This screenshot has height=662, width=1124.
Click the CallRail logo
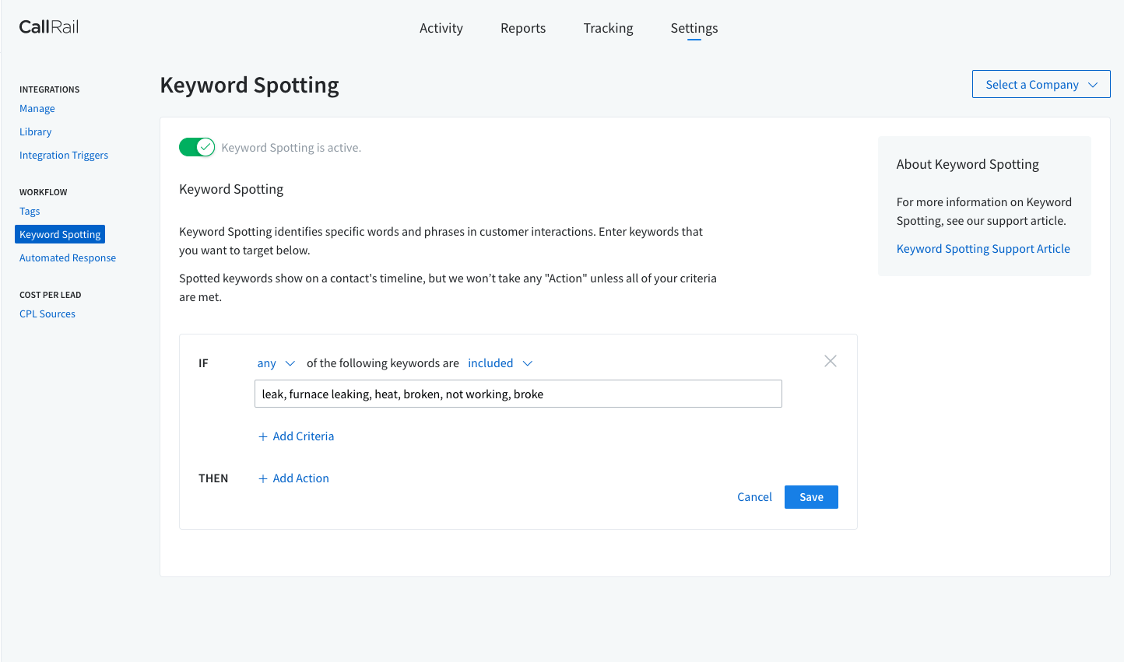pos(48,26)
